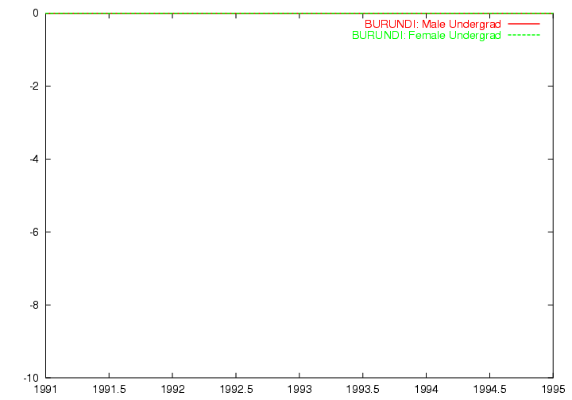This screenshot has height=400, width=572.
Task: Click the x-axis label 1992.5
Action: tap(236, 389)
